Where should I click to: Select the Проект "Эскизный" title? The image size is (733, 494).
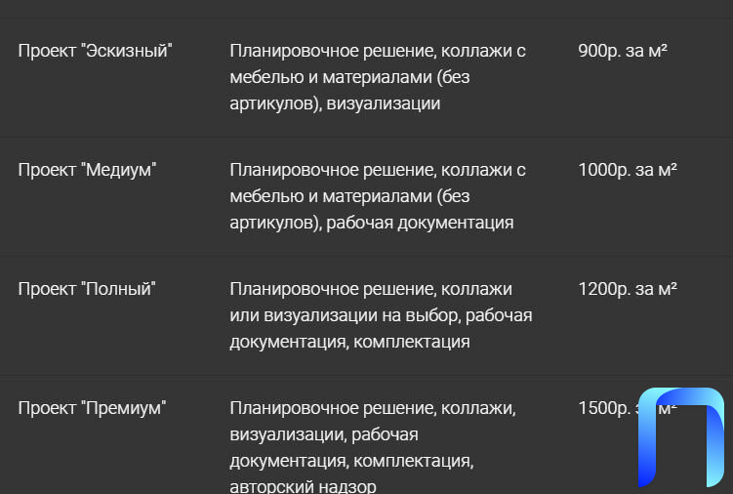(x=95, y=51)
